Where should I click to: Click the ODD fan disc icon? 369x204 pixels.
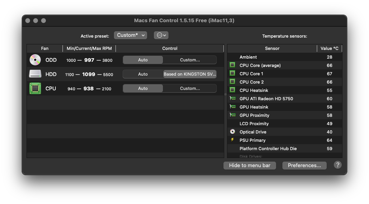pyautogui.click(x=35, y=60)
